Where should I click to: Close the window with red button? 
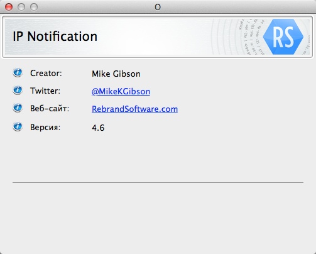(9, 7)
